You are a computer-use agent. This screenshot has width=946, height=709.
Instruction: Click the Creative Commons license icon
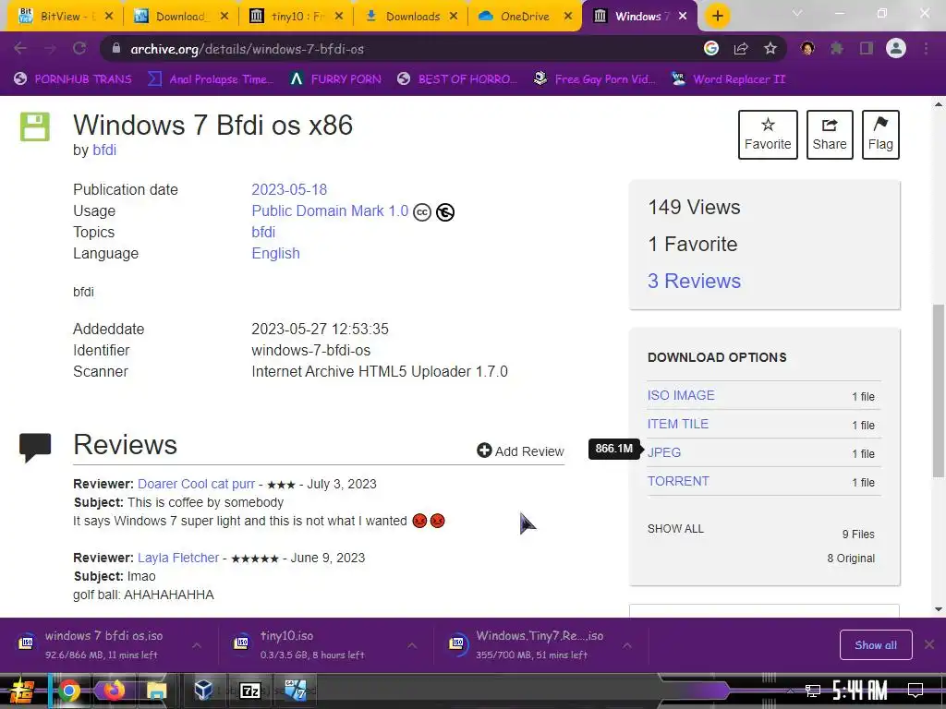pyautogui.click(x=422, y=212)
